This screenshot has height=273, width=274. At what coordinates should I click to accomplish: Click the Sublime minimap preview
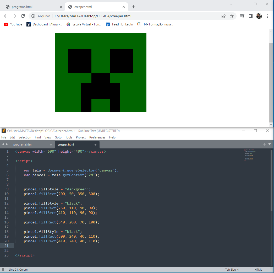[249, 155]
